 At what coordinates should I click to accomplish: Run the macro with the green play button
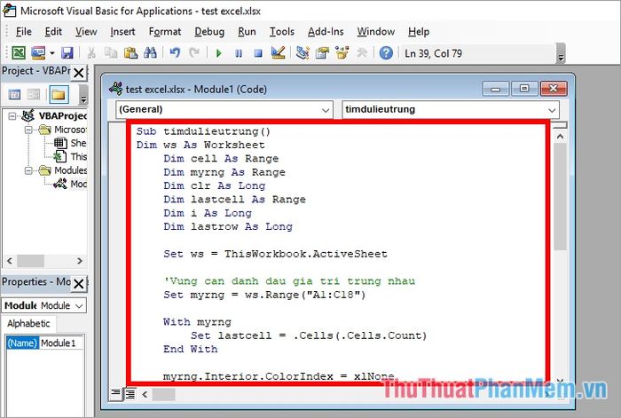click(218, 53)
